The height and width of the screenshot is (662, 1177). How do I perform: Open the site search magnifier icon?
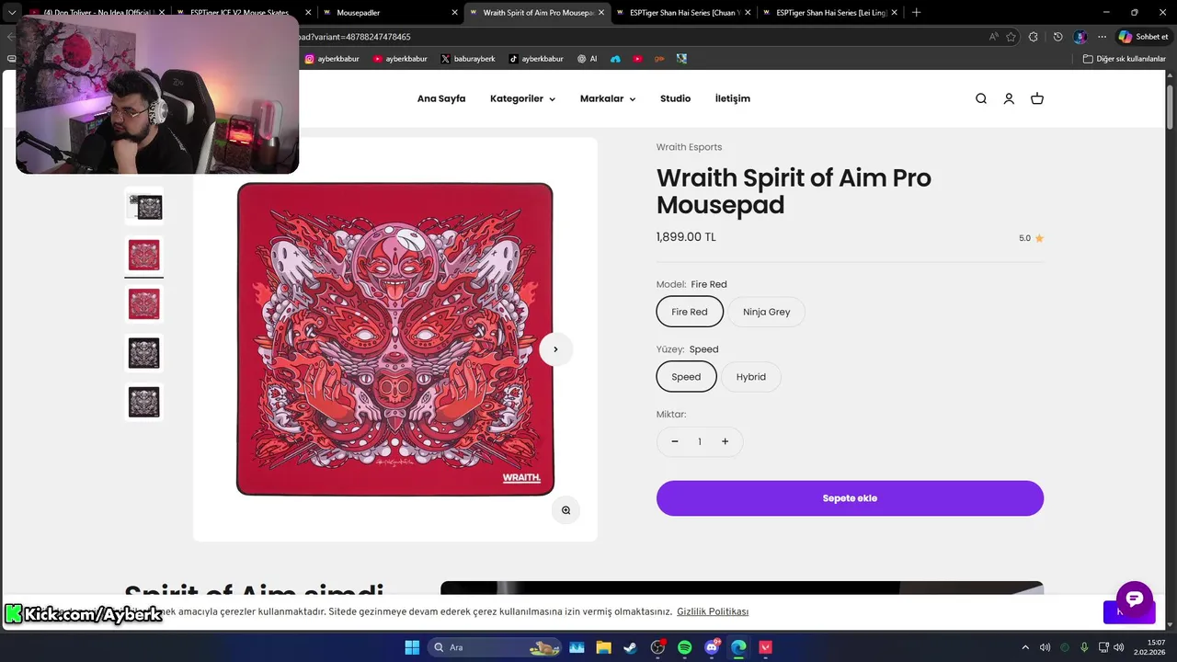(x=981, y=98)
